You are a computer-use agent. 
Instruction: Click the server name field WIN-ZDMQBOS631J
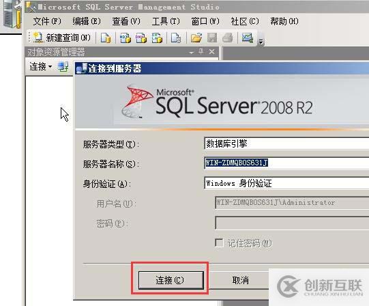286,163
